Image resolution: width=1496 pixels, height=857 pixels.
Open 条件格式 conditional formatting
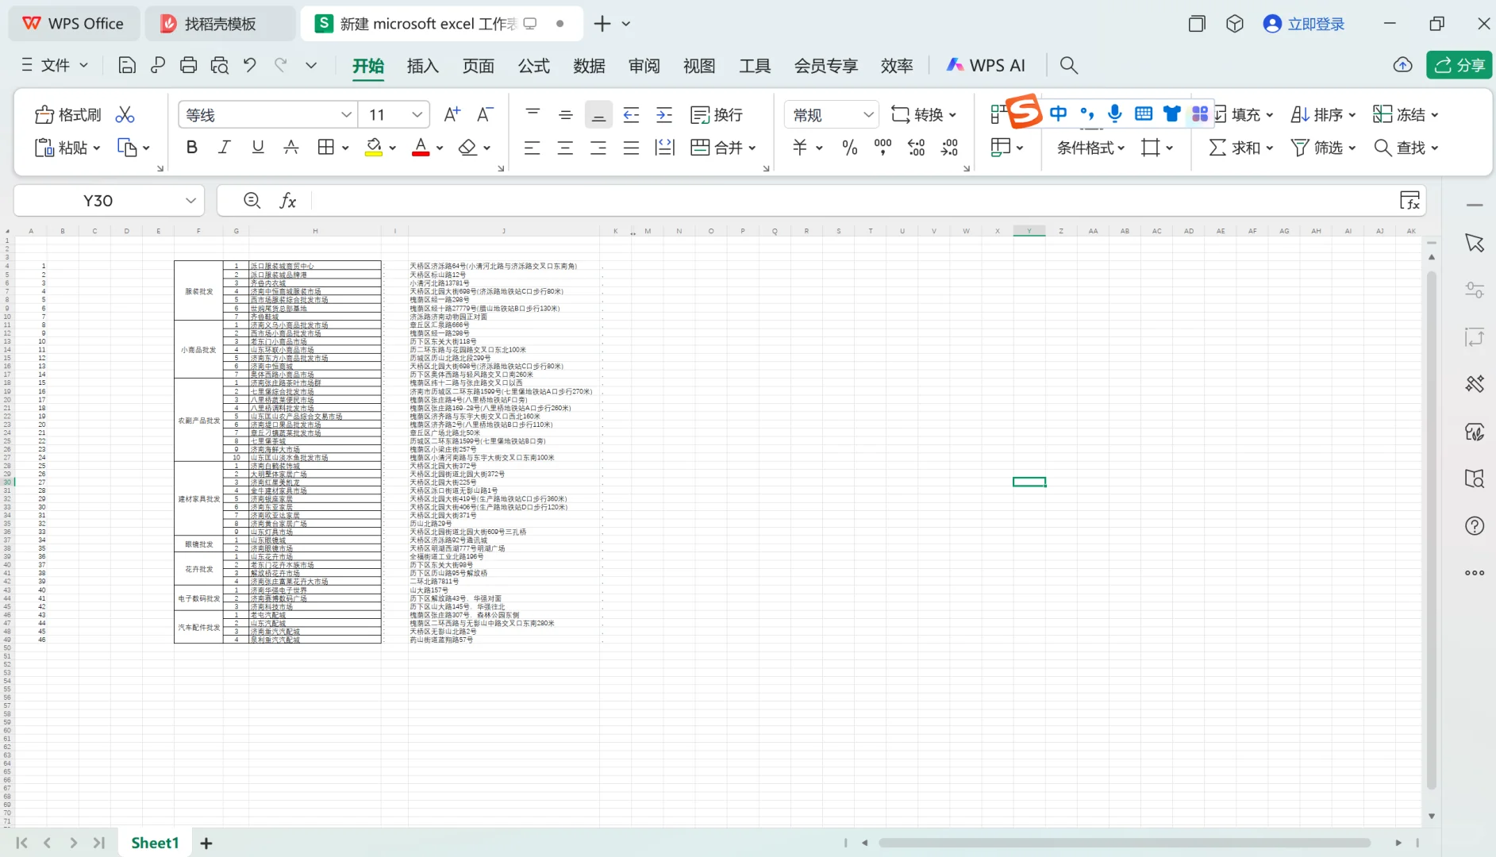(1090, 148)
